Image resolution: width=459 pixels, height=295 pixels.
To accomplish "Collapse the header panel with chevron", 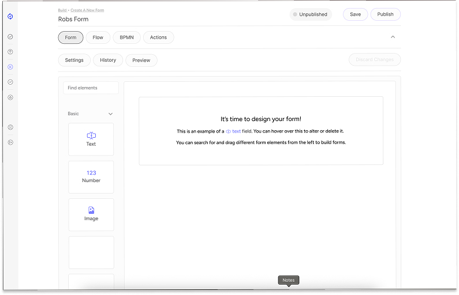I will [x=393, y=37].
